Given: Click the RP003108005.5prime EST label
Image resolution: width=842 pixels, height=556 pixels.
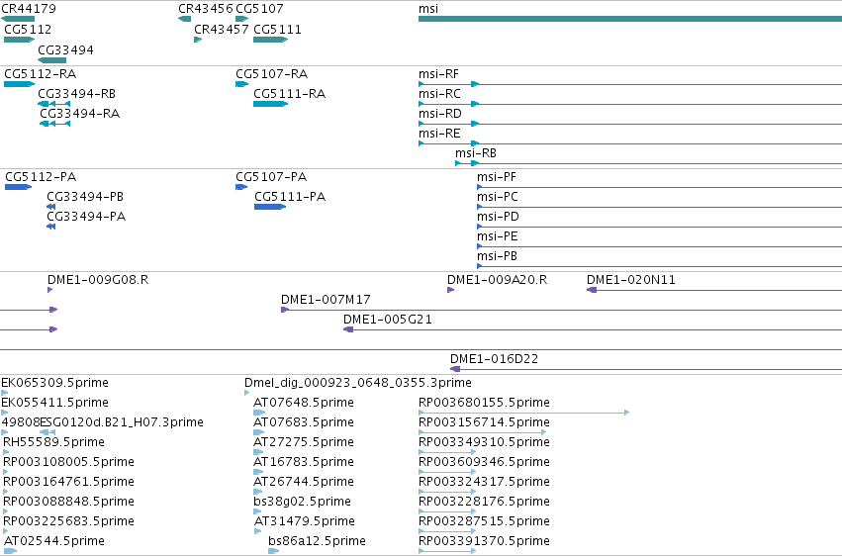Looking at the screenshot, I should coord(68,463).
